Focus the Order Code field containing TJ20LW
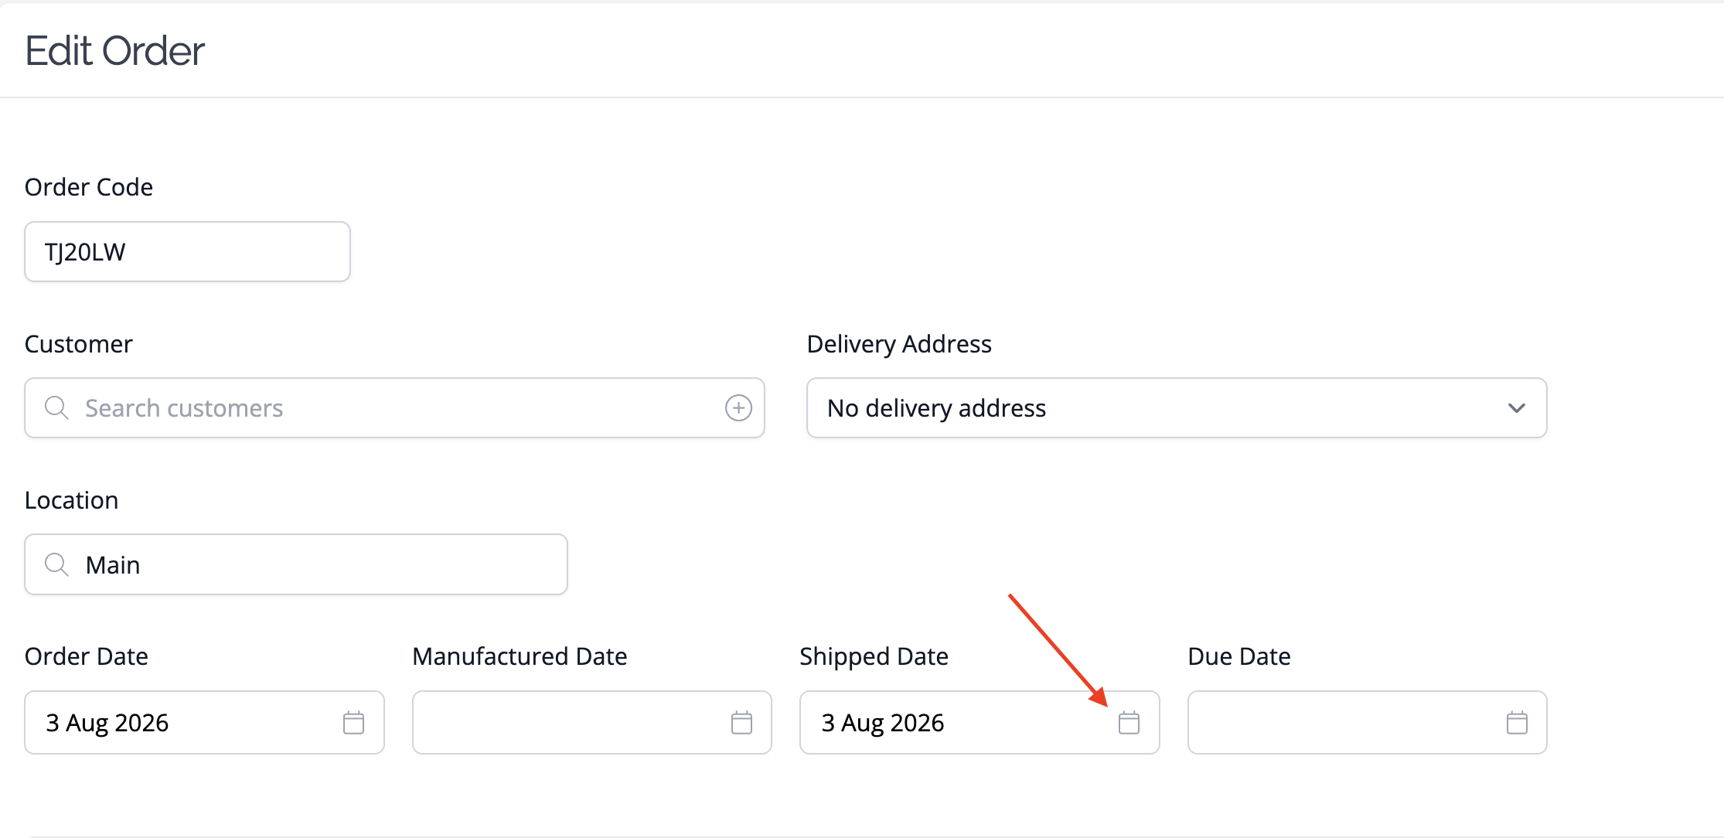This screenshot has width=1724, height=838. [x=187, y=251]
